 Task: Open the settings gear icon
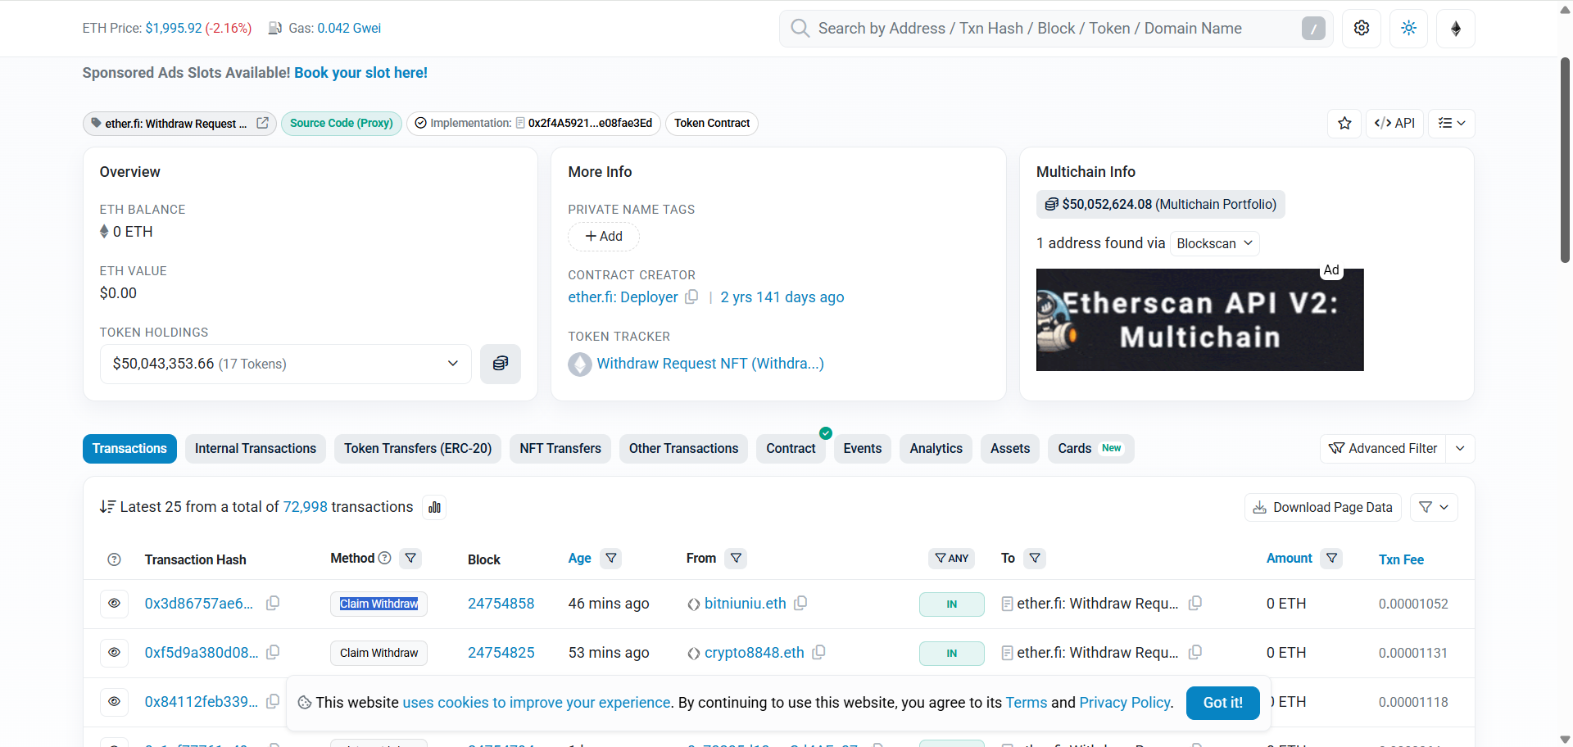[1362, 28]
